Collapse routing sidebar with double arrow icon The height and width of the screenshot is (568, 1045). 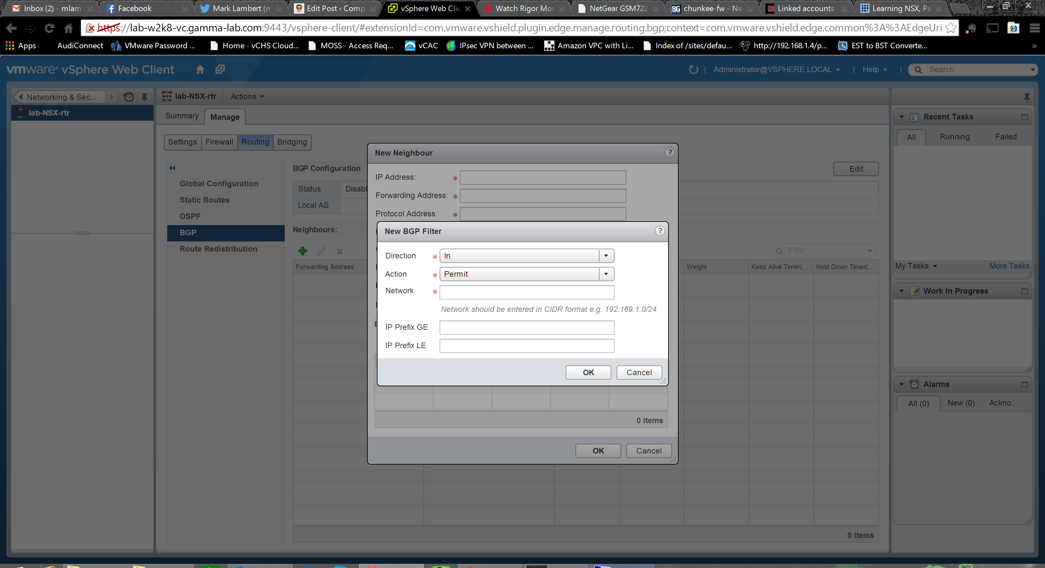pyautogui.click(x=172, y=168)
